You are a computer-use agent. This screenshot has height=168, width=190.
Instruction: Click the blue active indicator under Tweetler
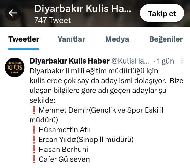pyautogui.click(x=24, y=49)
